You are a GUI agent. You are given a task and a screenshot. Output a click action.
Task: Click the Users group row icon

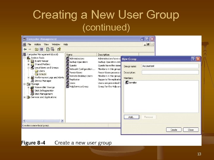pos(67,83)
